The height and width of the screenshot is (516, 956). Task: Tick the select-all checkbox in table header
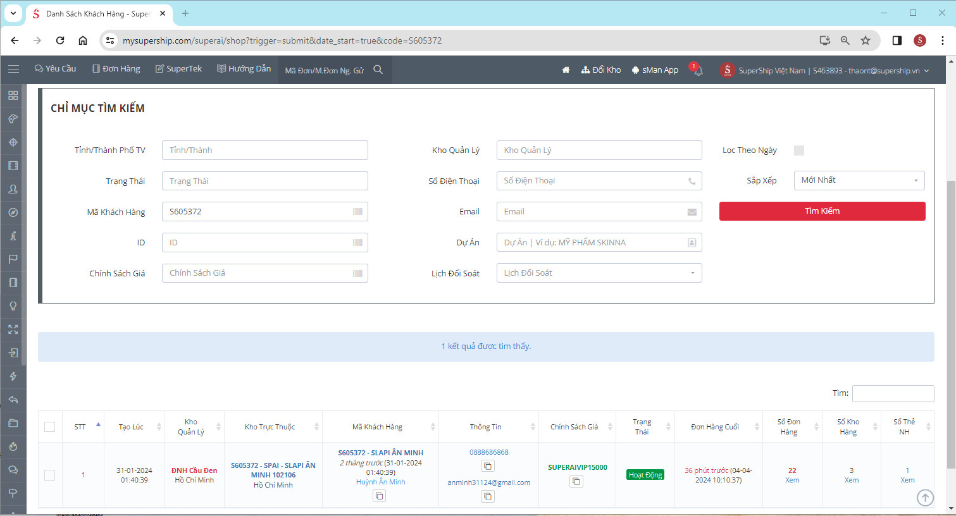50,427
